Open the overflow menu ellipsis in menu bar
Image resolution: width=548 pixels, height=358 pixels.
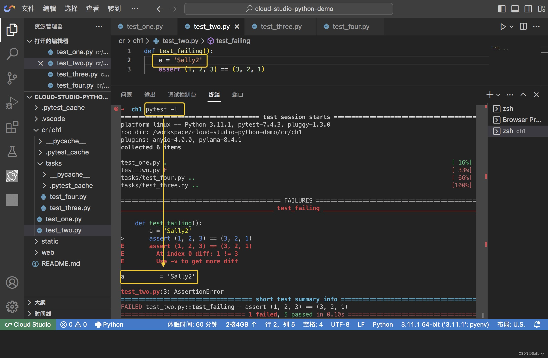135,9
